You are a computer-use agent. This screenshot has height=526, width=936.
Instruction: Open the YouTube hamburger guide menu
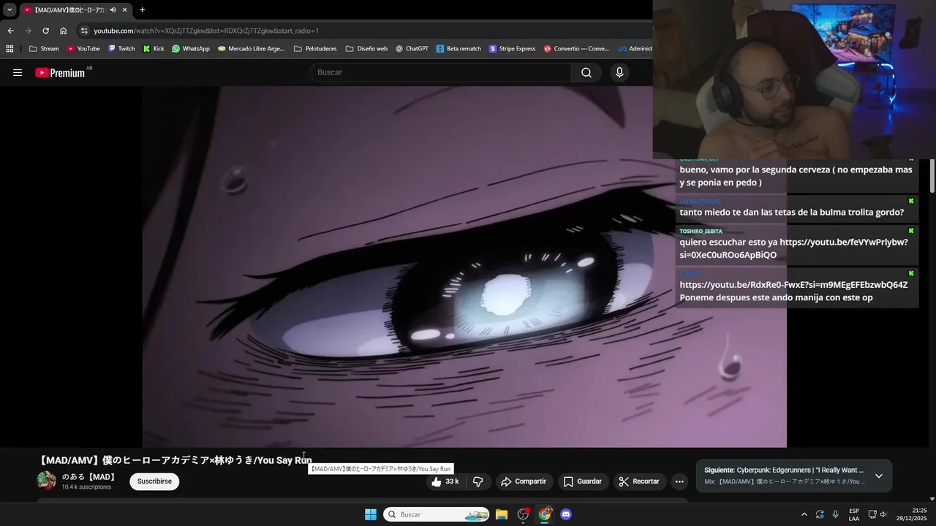pyautogui.click(x=18, y=72)
